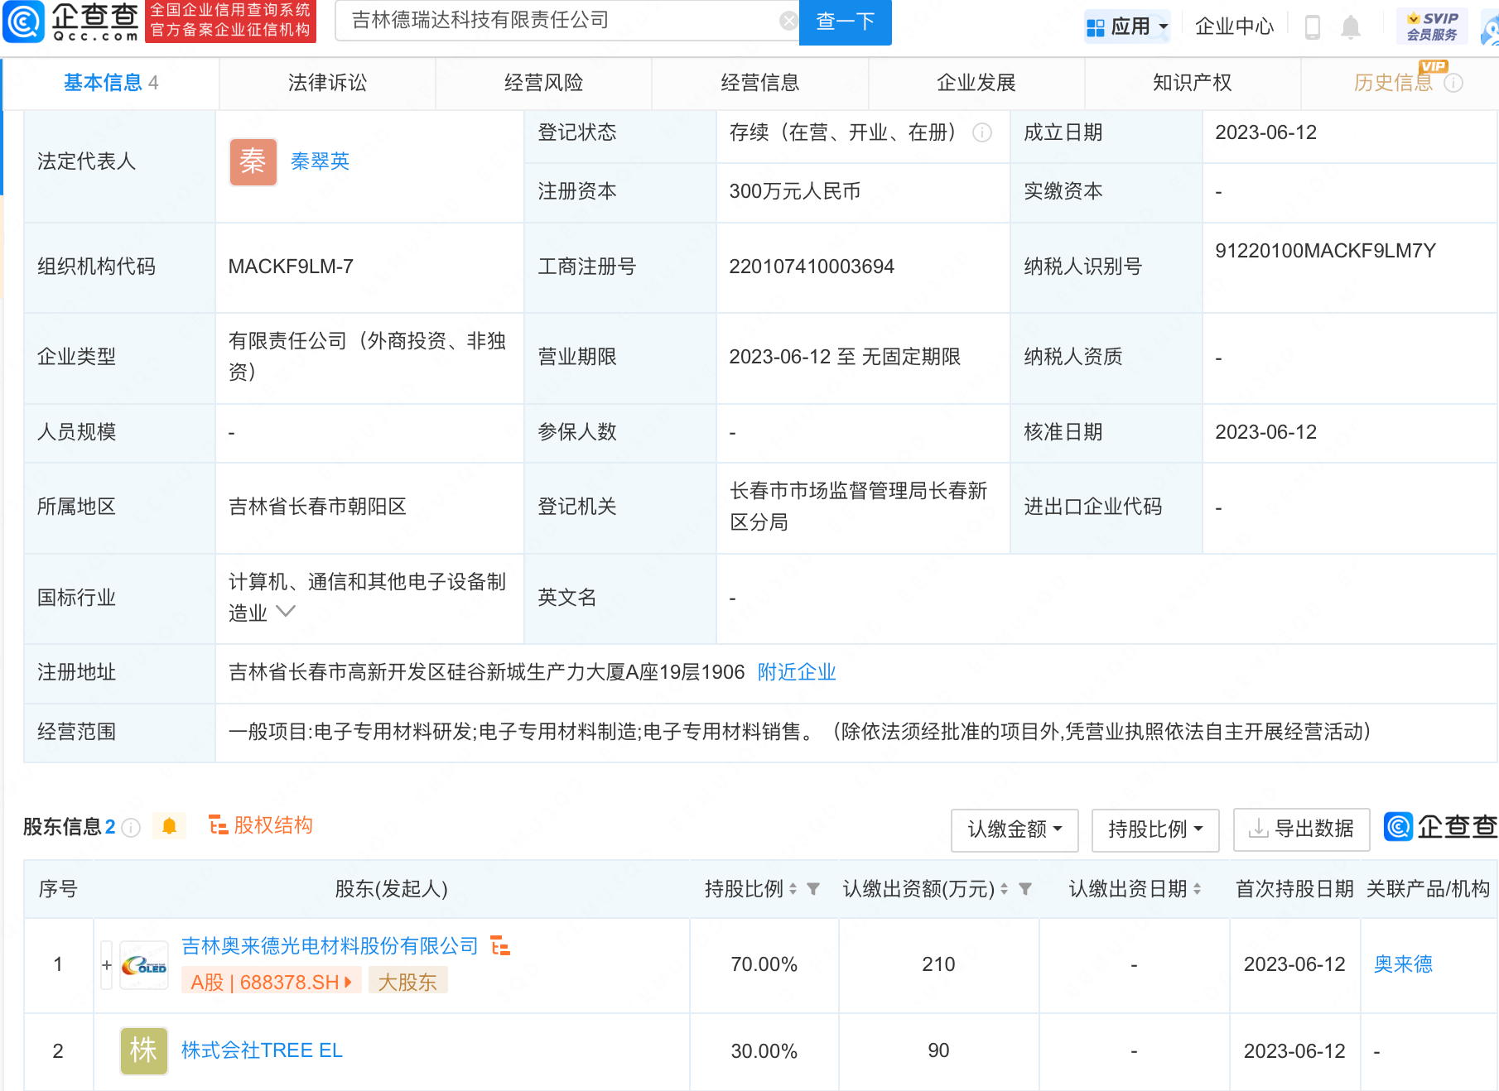Expand the 国标行业 chevron
1499x1091 pixels.
pyautogui.click(x=285, y=612)
